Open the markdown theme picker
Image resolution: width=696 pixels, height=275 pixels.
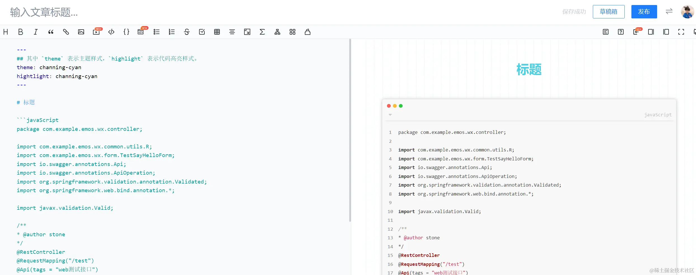292,32
